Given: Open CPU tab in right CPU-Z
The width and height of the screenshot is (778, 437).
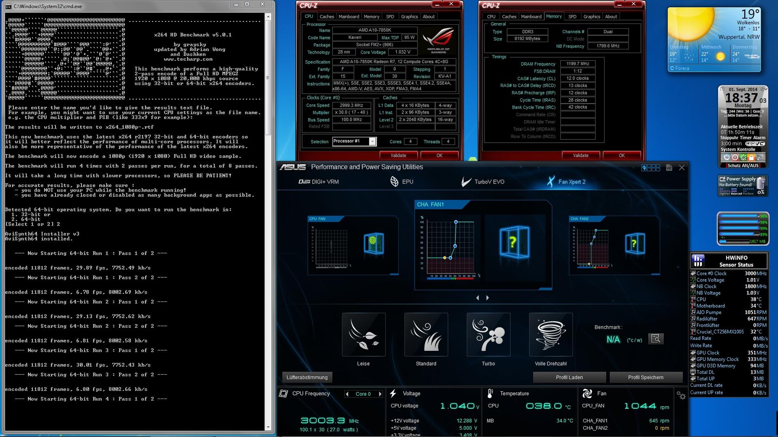Looking at the screenshot, I should click(x=491, y=17).
